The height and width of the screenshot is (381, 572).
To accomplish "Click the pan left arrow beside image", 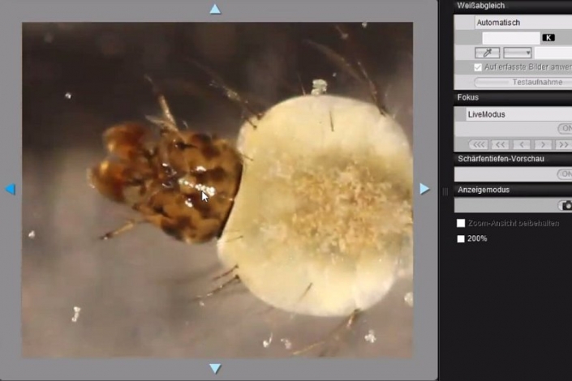I will (x=10, y=189).
